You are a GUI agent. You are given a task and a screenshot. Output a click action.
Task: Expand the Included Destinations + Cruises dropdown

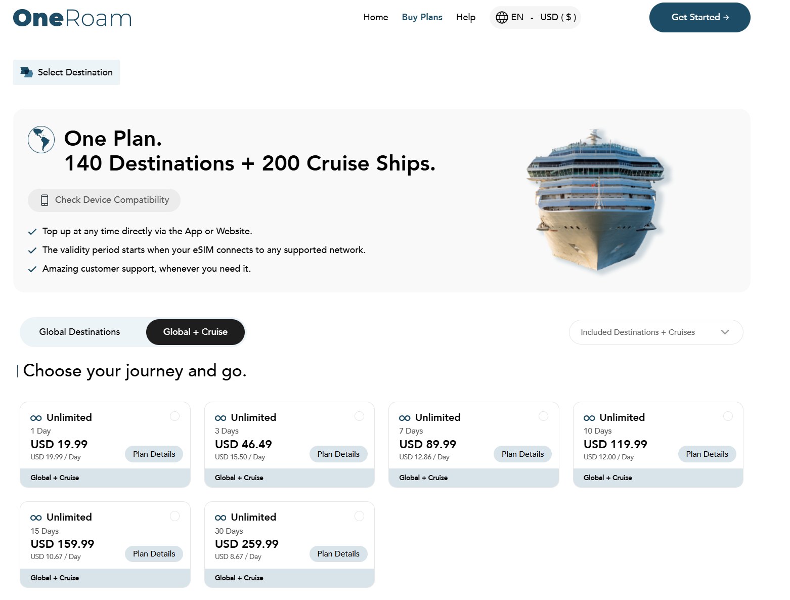(x=656, y=332)
